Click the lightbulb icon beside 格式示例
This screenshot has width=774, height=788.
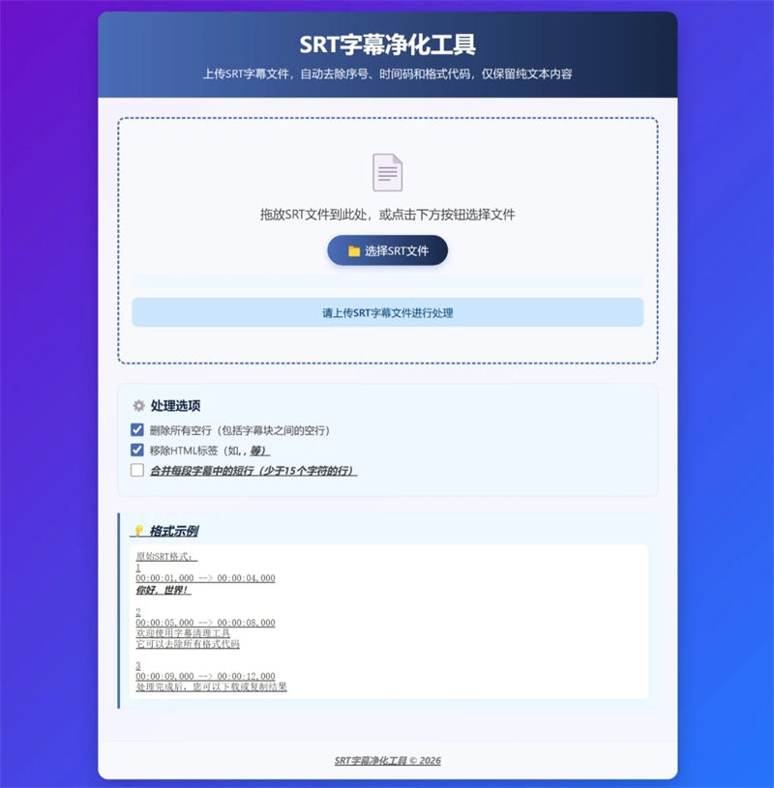tap(138, 531)
